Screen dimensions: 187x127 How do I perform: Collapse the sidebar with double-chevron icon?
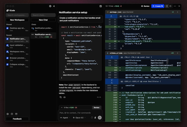point(54,6)
